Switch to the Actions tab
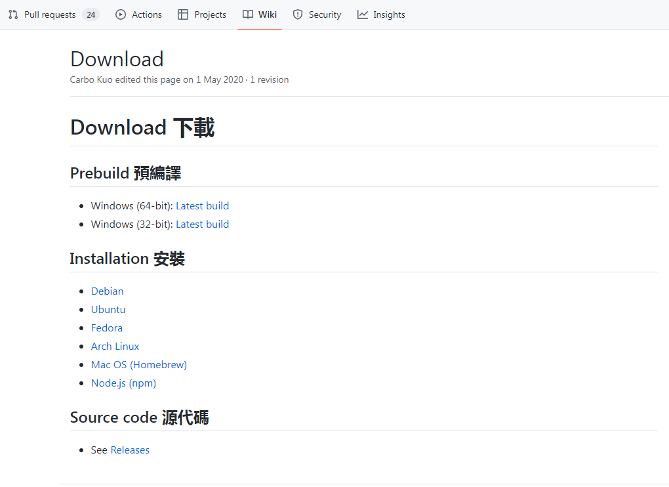The width and height of the screenshot is (669, 487). [x=138, y=14]
